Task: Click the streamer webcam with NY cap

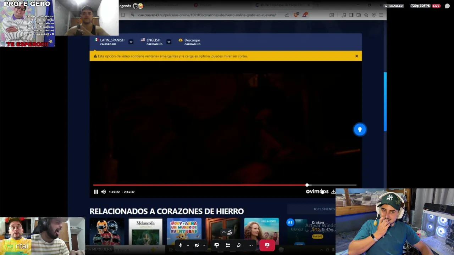Action: click(395, 222)
